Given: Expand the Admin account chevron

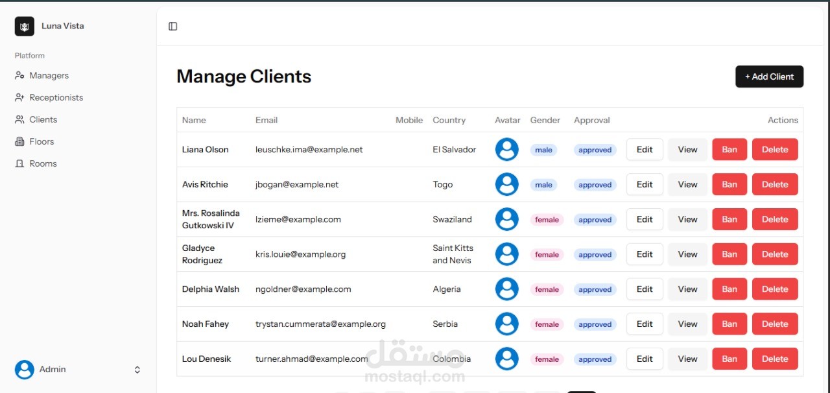Looking at the screenshot, I should [137, 370].
